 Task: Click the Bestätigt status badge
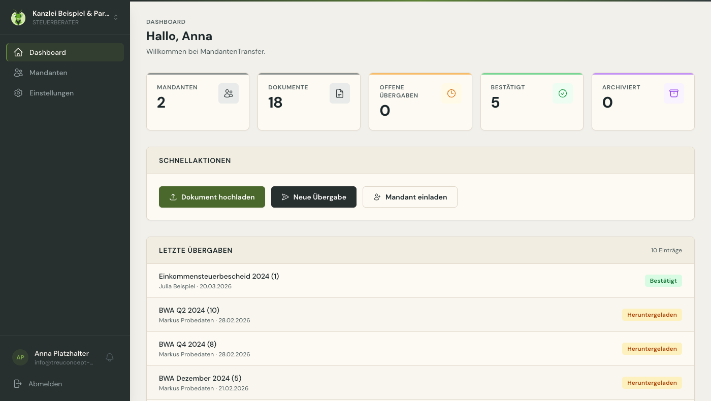[x=663, y=281]
